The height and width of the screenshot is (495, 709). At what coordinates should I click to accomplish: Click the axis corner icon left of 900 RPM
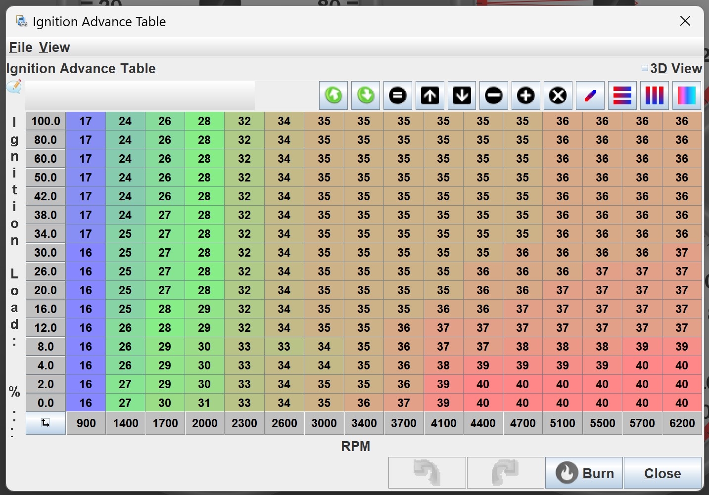46,423
